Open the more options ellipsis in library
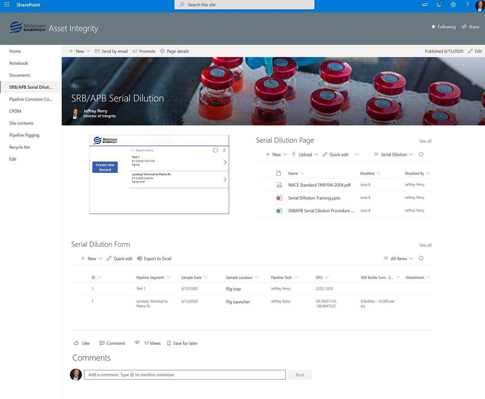Screen dimensions: 485x399 (x=356, y=154)
